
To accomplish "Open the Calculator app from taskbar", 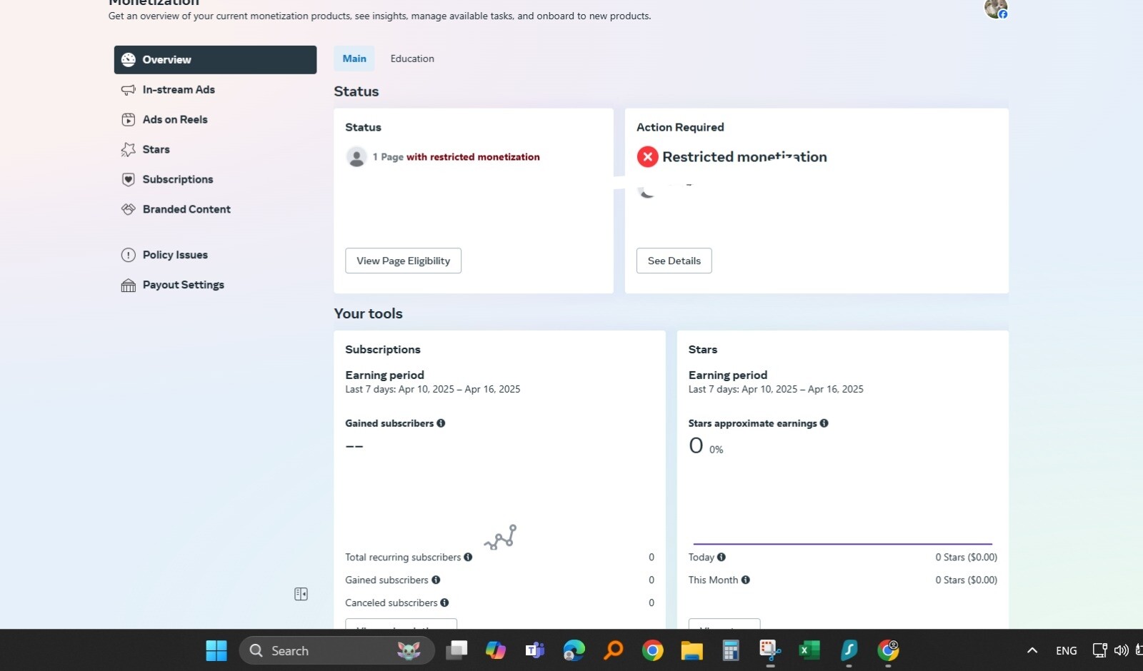I will point(731,651).
